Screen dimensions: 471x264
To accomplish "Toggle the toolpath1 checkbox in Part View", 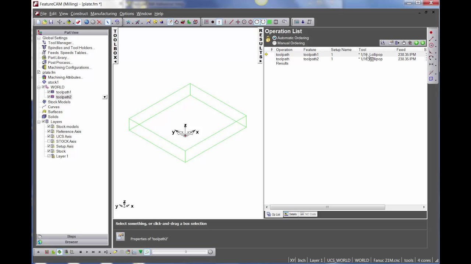I will pos(49,92).
